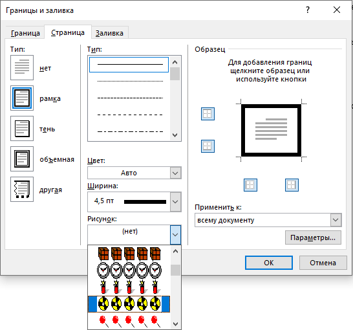This screenshot has width=353, height=330.
Task: Choose the "другая" custom border icon
Action: point(22,189)
